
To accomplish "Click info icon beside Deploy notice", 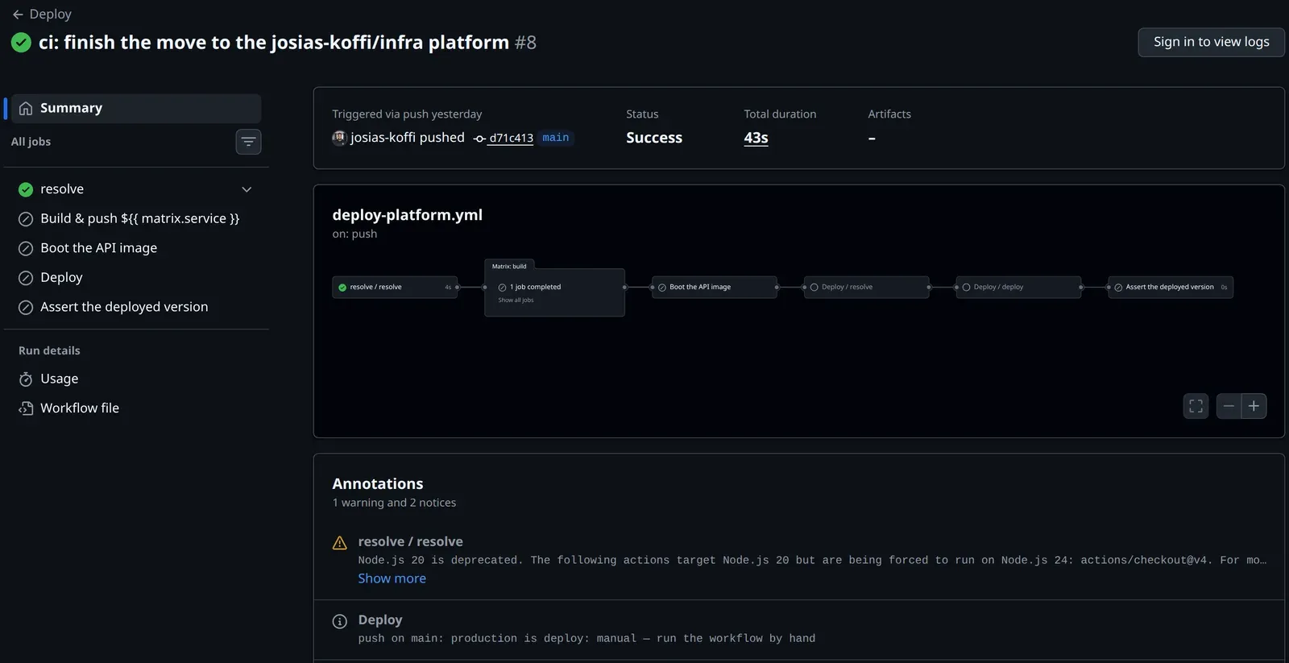I will point(340,621).
